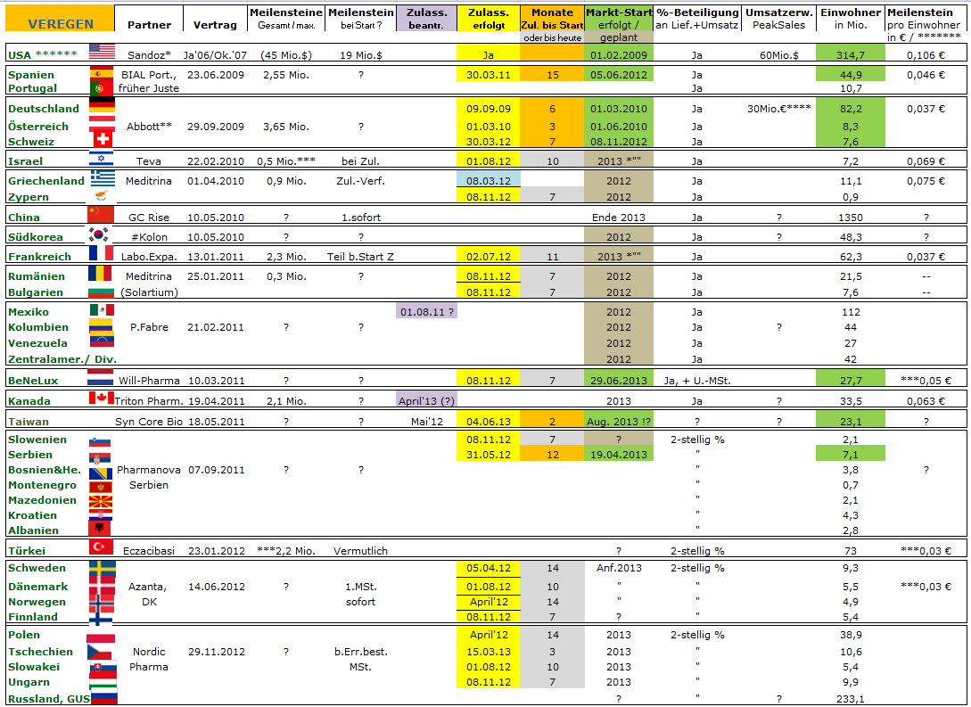Select the Vermutlich Turkey cell
971x707 pixels.
pos(360,550)
